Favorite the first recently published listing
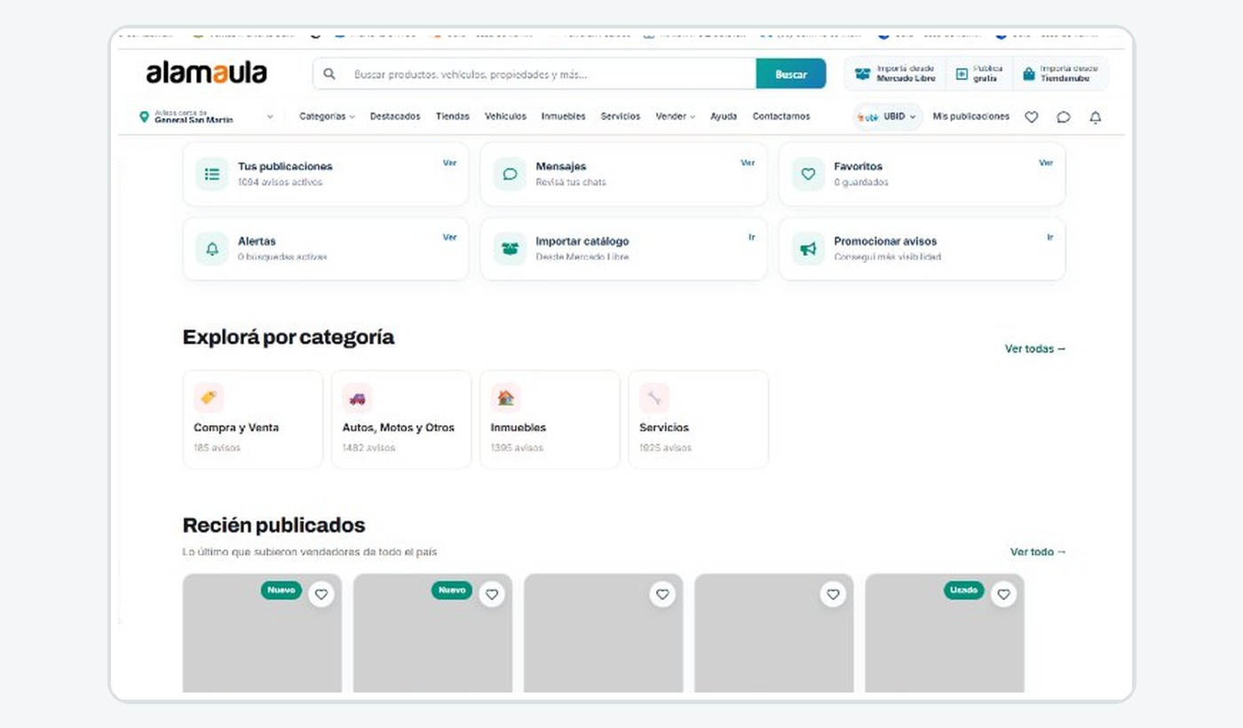This screenshot has width=1243, height=728. pyautogui.click(x=321, y=595)
